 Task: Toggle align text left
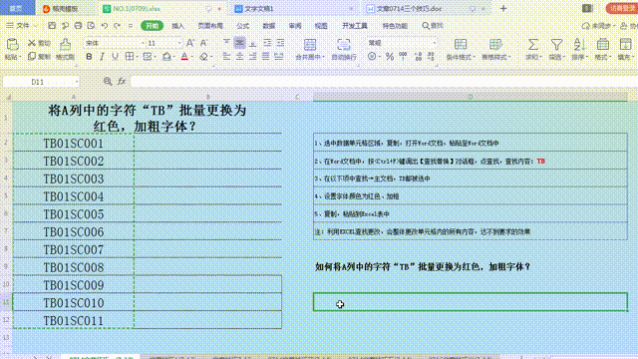226,57
